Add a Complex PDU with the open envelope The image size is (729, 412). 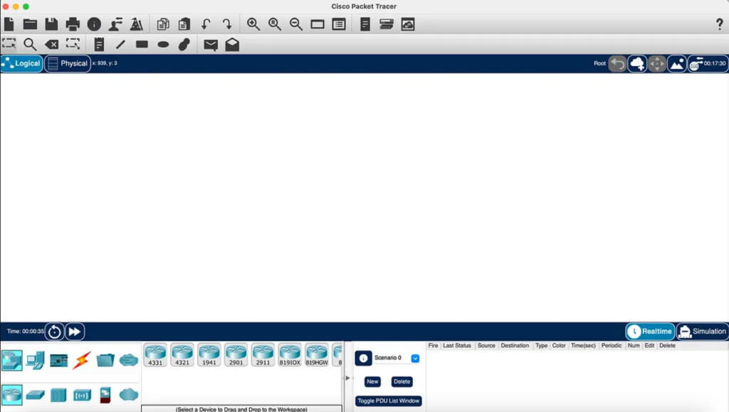(232, 44)
